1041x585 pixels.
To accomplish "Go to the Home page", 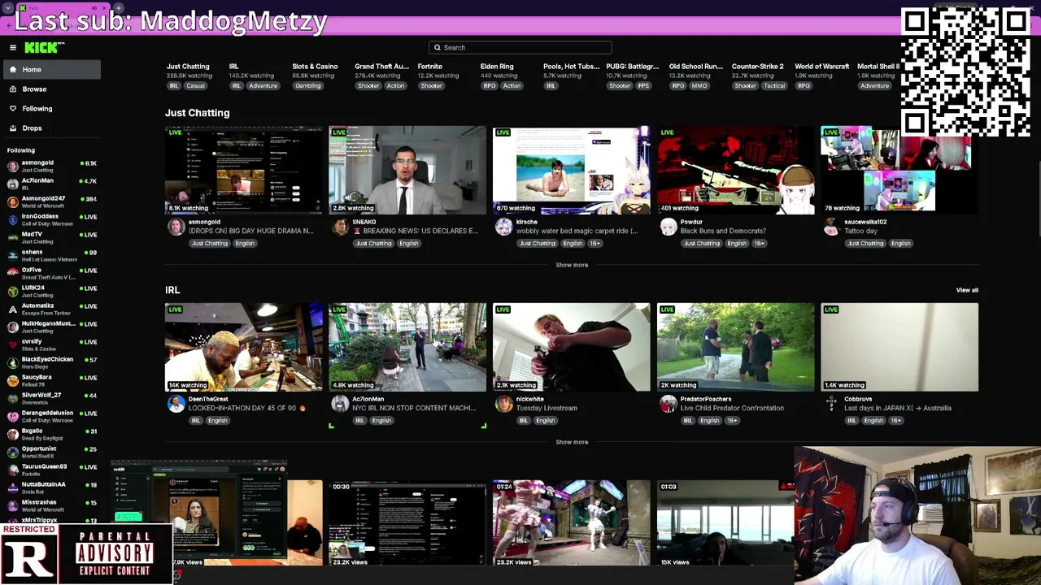I will pyautogui.click(x=50, y=70).
